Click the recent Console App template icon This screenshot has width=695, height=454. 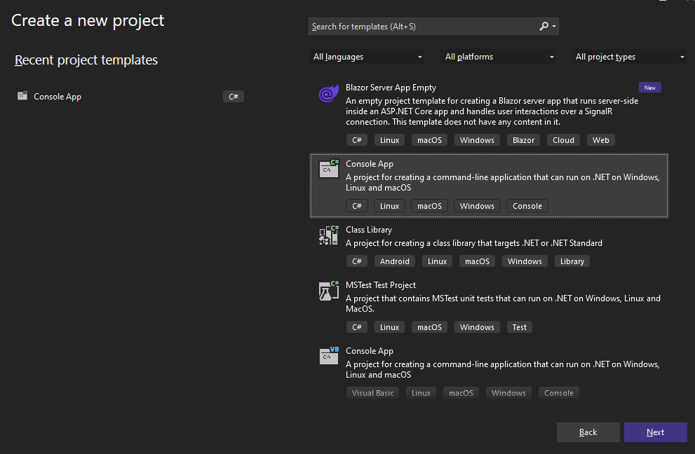[x=22, y=97]
